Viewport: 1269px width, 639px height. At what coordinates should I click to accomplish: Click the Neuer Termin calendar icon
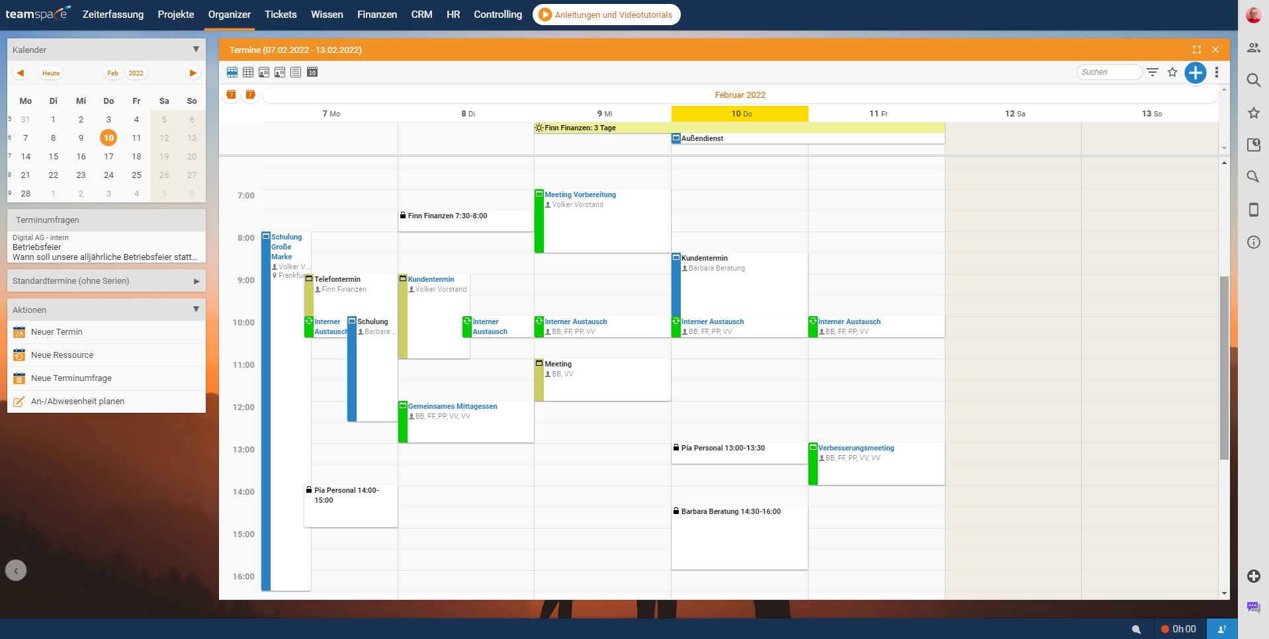point(19,332)
